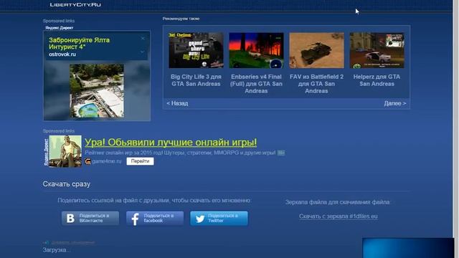This screenshot has width=459, height=258.
Task: Open FAV из Battlefield 2 title link
Action: 316,84
